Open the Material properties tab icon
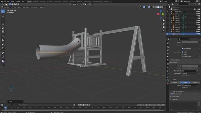Viewport: 201px width, 113px height. [x=168, y=83]
